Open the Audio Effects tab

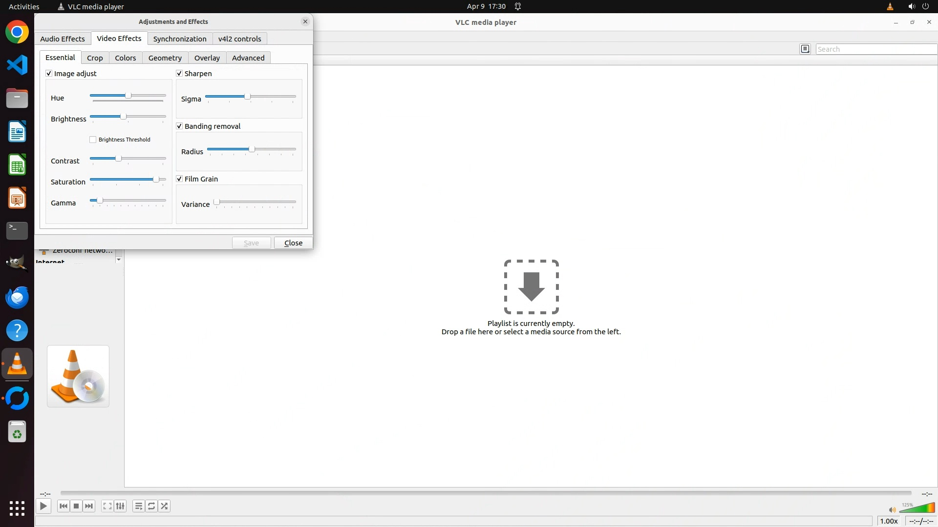point(62,39)
